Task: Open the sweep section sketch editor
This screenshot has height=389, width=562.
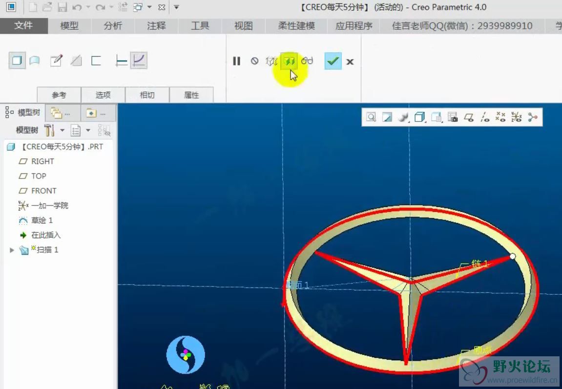Action: [x=56, y=61]
